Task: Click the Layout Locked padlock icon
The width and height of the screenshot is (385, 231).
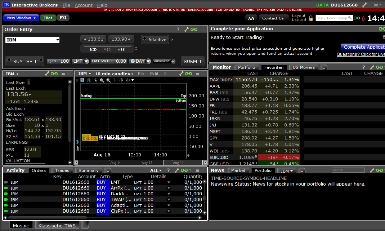Action: click(x=310, y=18)
